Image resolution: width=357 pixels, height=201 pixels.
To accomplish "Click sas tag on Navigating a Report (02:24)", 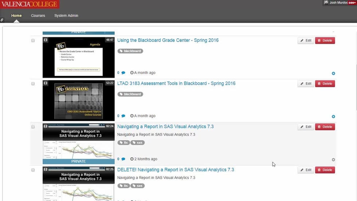I will tap(138, 143).
